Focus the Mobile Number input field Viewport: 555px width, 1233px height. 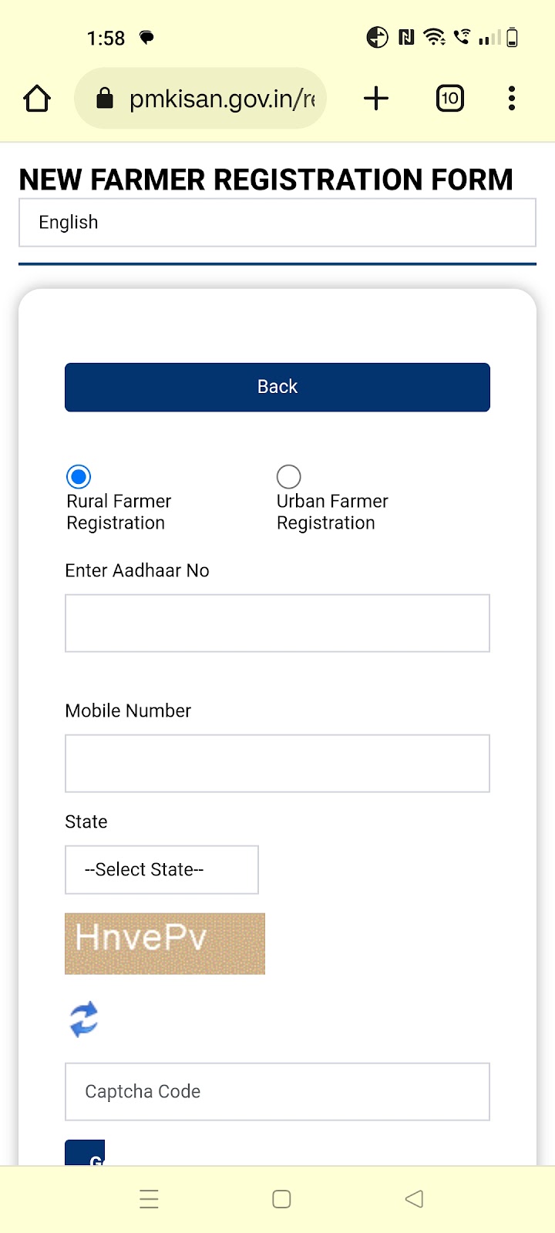tap(277, 763)
